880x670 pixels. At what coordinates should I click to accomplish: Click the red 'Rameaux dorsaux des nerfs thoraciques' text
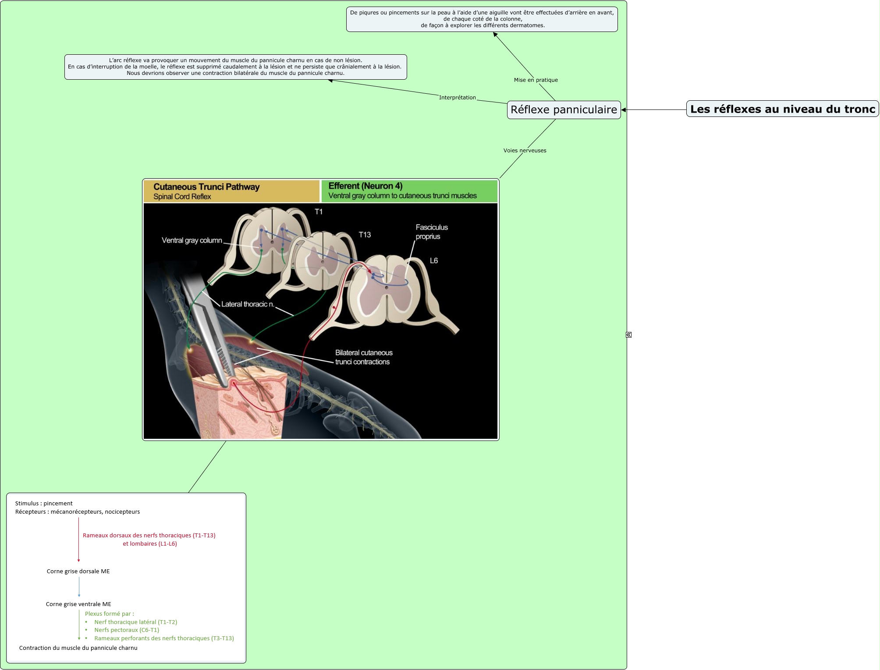pos(149,536)
